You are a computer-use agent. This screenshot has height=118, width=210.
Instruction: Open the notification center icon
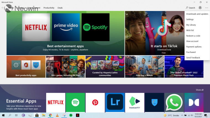point(206,115)
